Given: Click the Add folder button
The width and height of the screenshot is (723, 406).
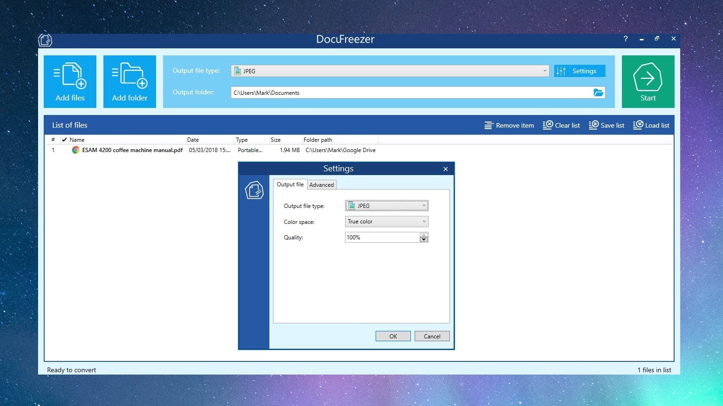Looking at the screenshot, I should (x=130, y=82).
